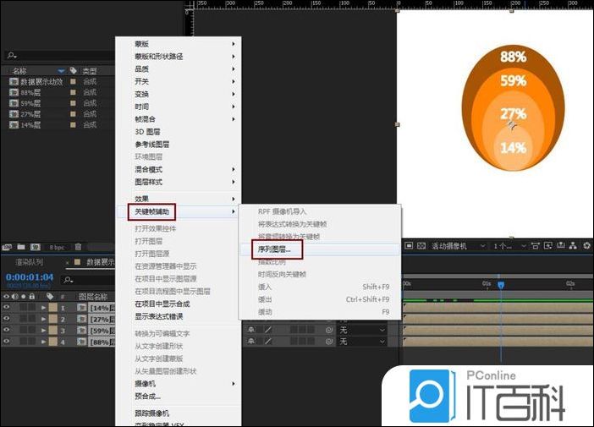The image size is (594, 427).
Task: Click the 88% text in composition viewer
Action: [x=514, y=57]
